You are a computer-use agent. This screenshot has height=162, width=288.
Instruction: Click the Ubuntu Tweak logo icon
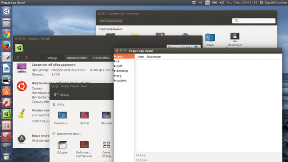click(19, 48)
